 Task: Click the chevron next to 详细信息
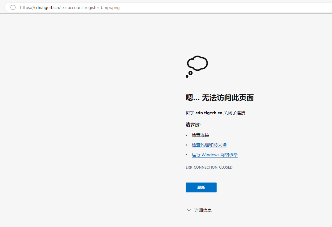tap(189, 210)
